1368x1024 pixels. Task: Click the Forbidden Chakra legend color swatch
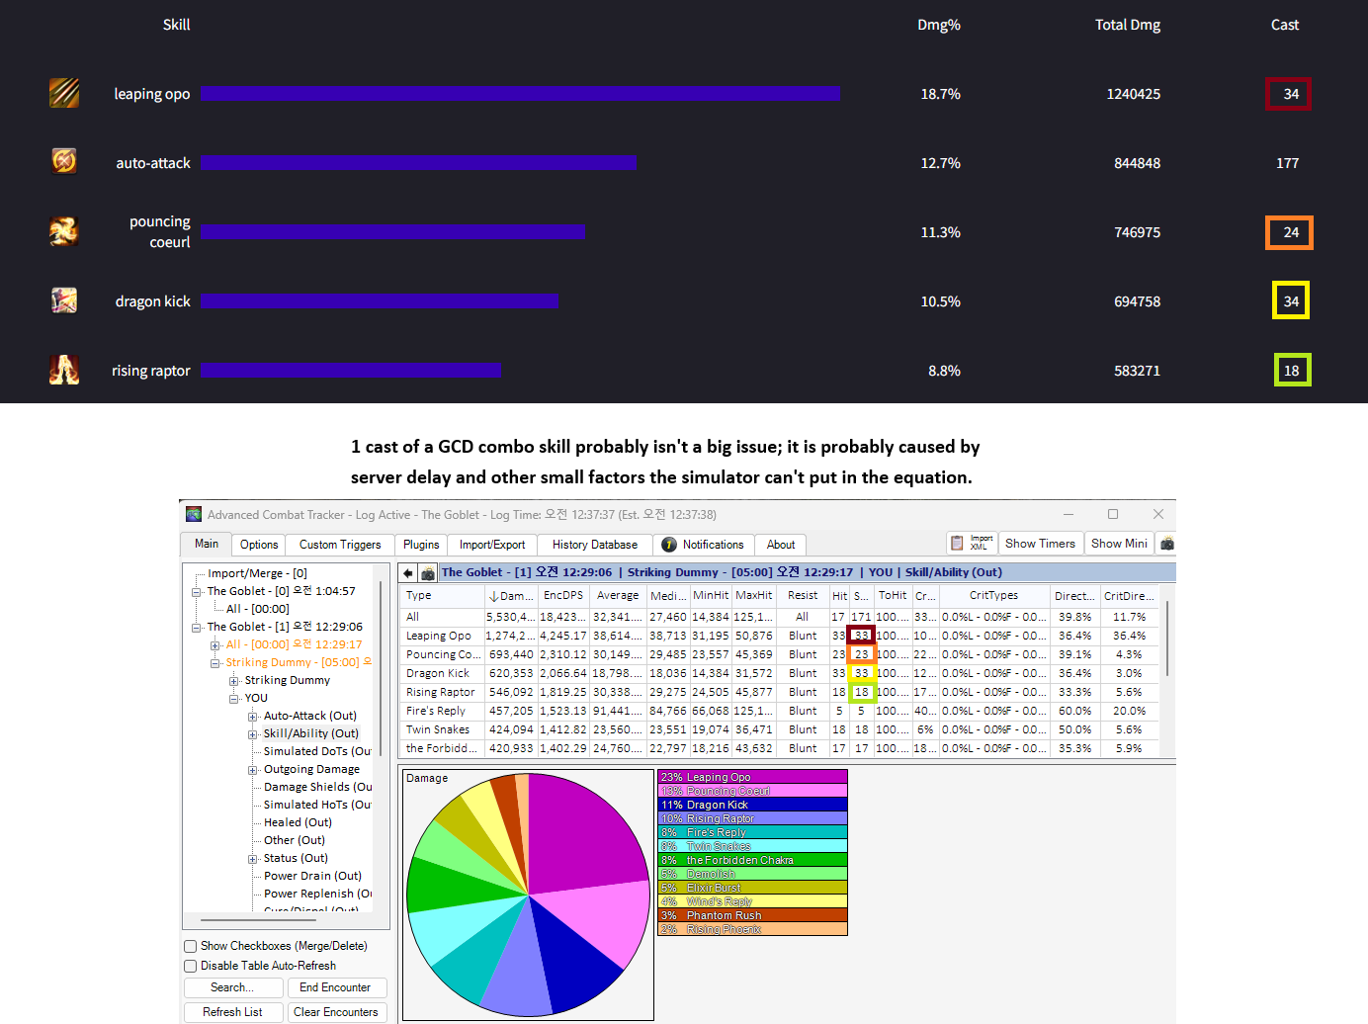pos(753,860)
